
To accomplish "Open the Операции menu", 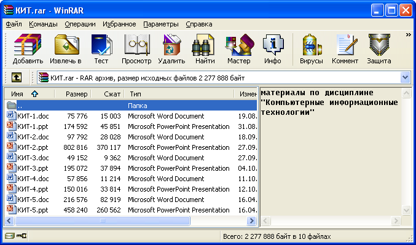I will pyautogui.click(x=80, y=24).
